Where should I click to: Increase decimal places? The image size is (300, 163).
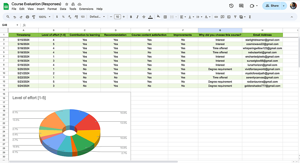[x=76, y=17]
